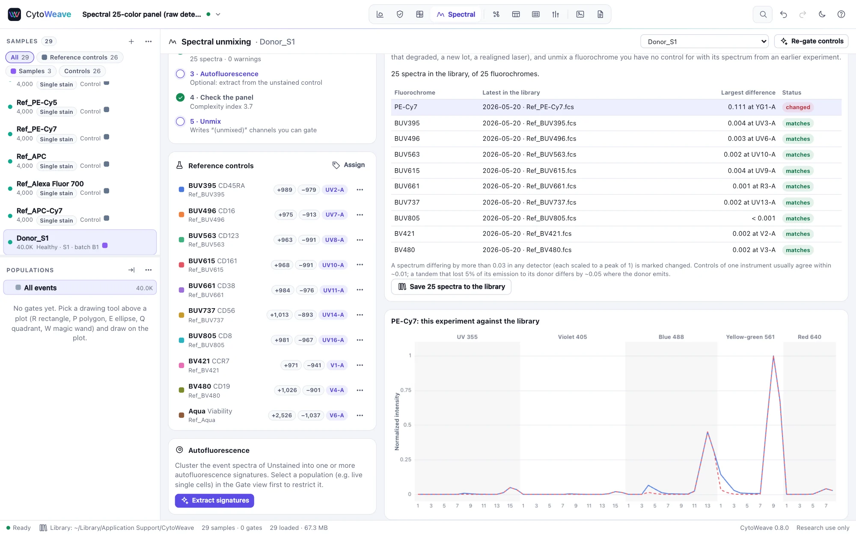
Task: Open options menu for Aqua Viability control
Action: [x=360, y=415]
